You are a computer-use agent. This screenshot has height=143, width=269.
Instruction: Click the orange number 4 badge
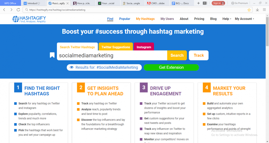click(x=207, y=88)
